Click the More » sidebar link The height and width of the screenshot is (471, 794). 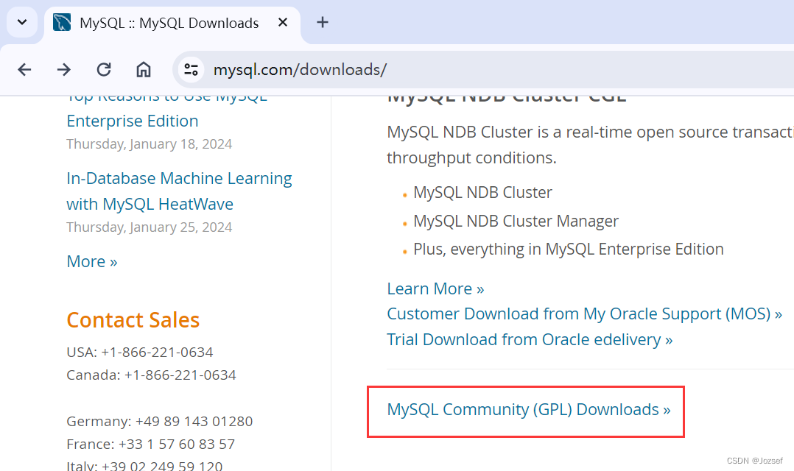pos(92,261)
